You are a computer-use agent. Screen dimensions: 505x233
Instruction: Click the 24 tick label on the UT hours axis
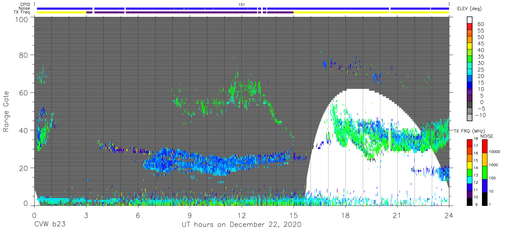point(449,215)
